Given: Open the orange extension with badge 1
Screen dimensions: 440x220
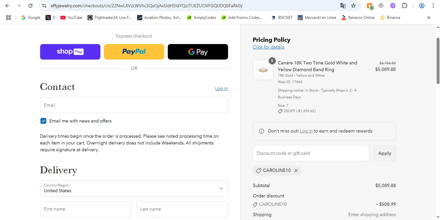Looking at the screenshot, I should tap(370, 6).
